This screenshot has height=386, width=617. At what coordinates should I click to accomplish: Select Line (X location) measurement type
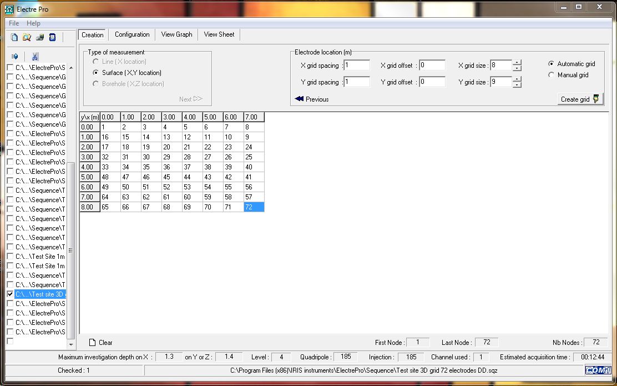pos(95,62)
